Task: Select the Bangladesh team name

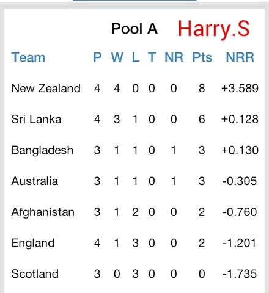Action: [x=42, y=150]
